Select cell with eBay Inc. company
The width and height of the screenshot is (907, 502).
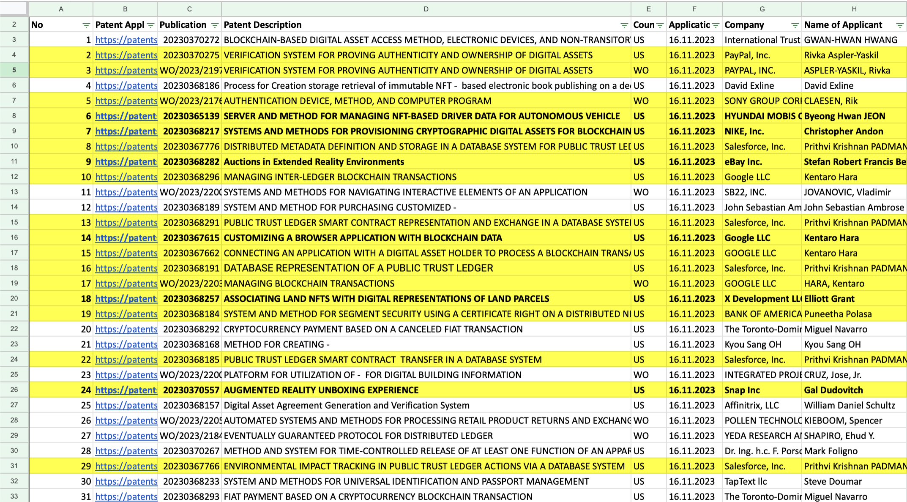pos(743,162)
